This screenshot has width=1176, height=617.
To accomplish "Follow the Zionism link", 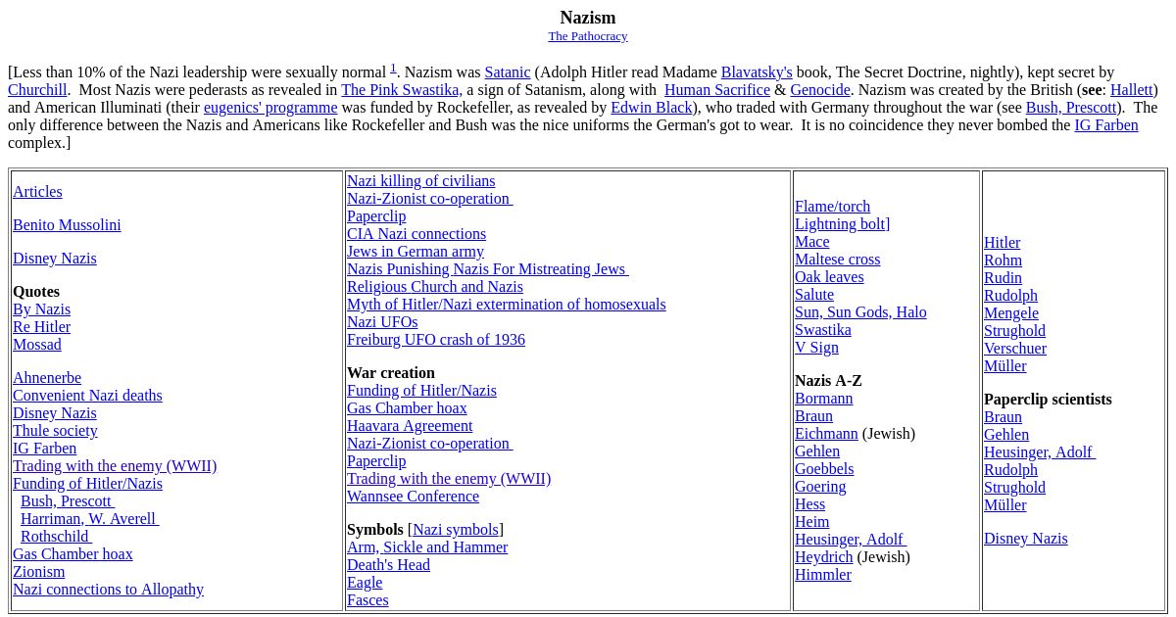I will (x=38, y=572).
